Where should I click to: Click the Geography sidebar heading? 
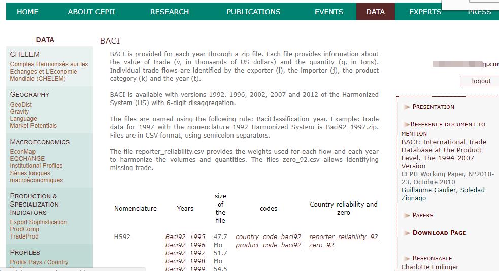pos(29,94)
